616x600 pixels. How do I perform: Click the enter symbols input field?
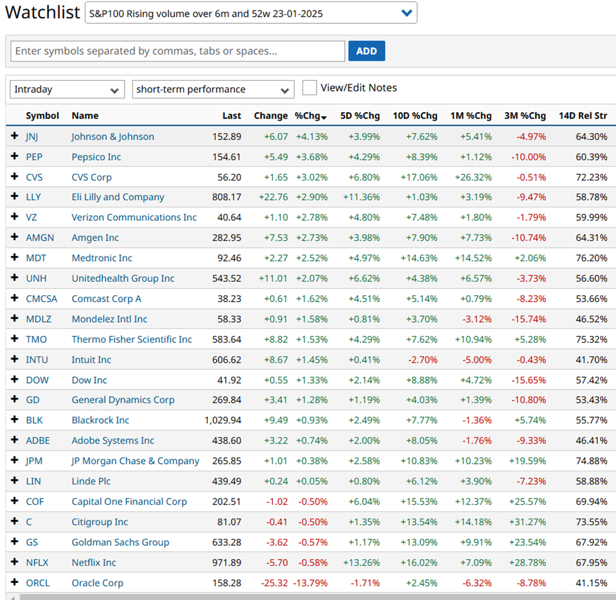(178, 51)
